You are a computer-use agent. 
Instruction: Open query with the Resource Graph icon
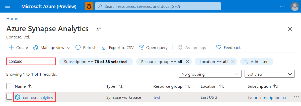[141, 47]
